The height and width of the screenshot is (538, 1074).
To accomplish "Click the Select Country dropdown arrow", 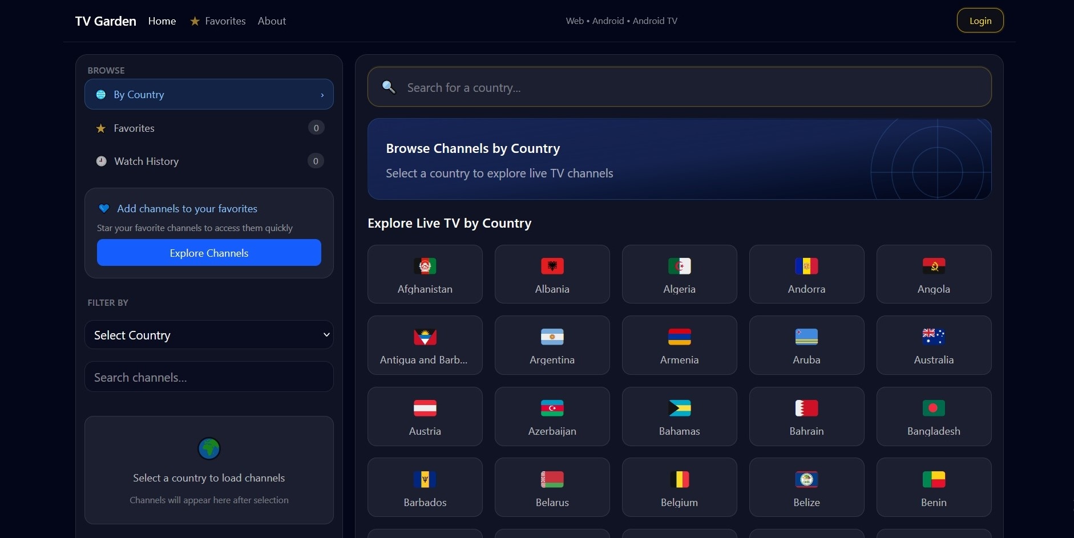I will tap(326, 335).
